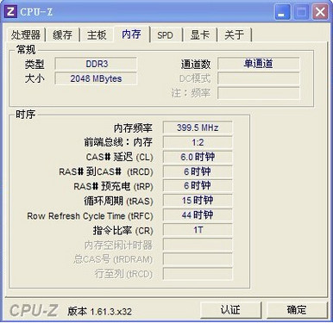The image size is (333, 323).
Task: Click the tRP 6 时钟 value
Action: tap(198, 186)
